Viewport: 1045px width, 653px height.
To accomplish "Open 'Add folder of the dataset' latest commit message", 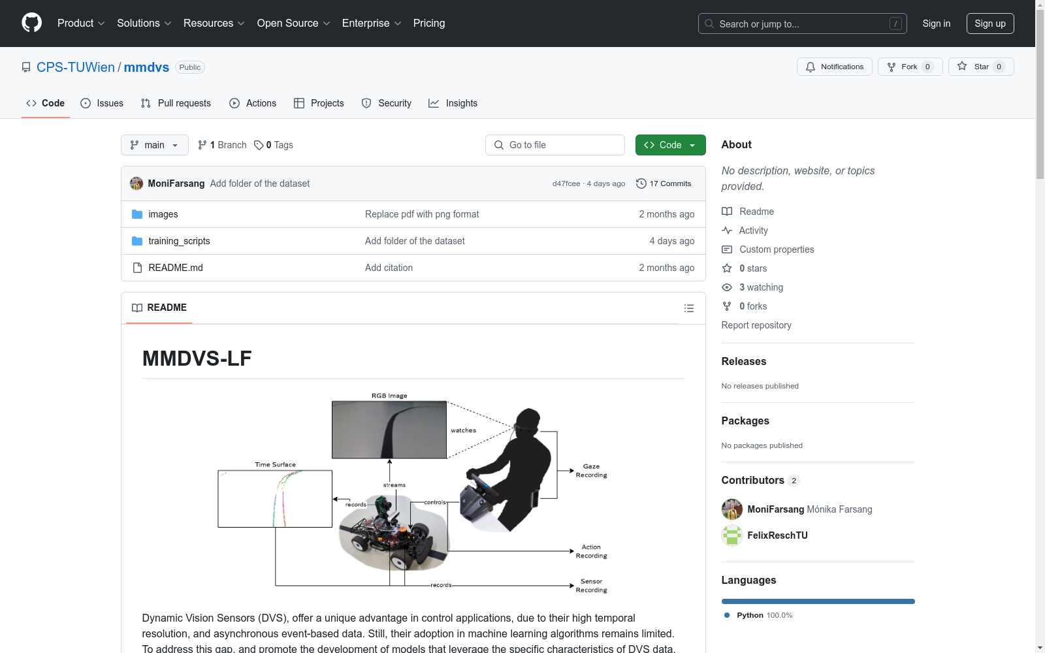I will 260,183.
